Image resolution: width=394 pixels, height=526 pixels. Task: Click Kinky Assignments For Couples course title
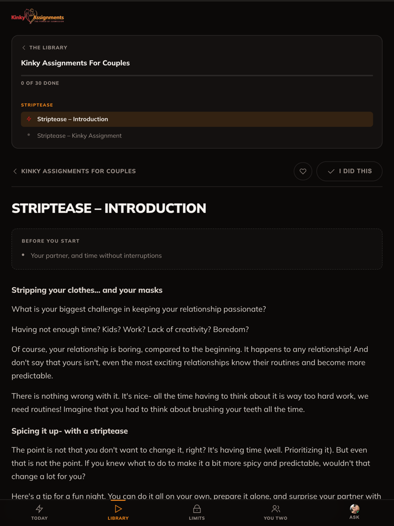click(x=75, y=63)
